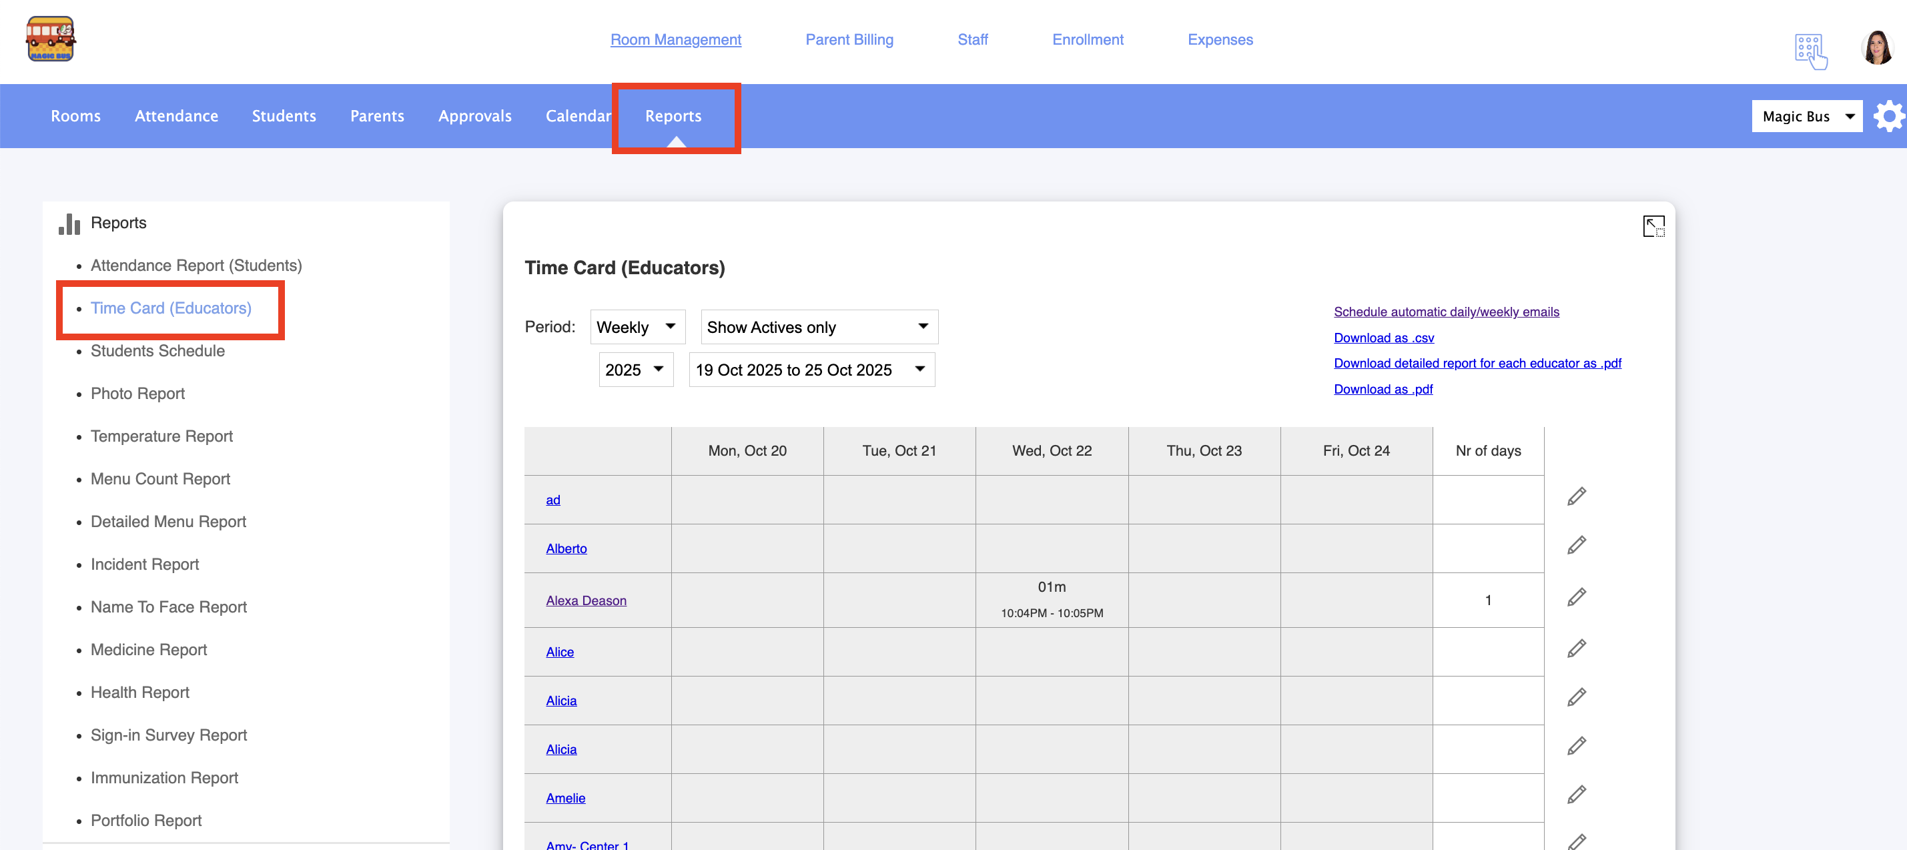The height and width of the screenshot is (850, 1907).
Task: Click the Magic Bus logo icon
Action: pos(50,39)
